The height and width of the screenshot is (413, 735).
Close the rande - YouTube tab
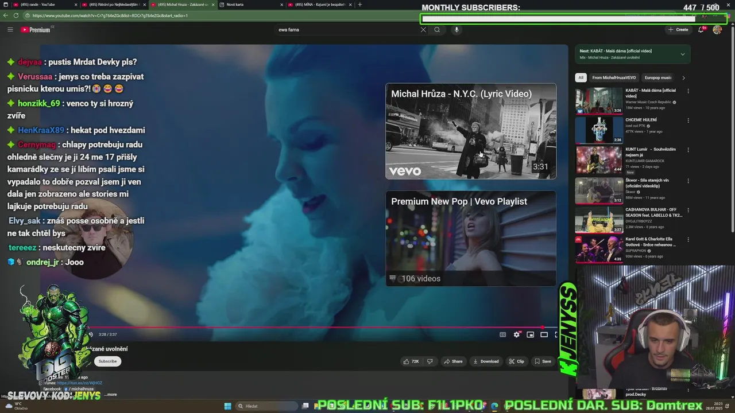76,5
